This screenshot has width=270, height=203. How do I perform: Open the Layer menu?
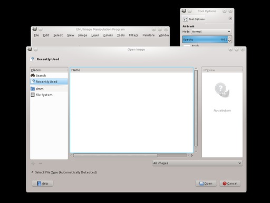[x=95, y=35]
